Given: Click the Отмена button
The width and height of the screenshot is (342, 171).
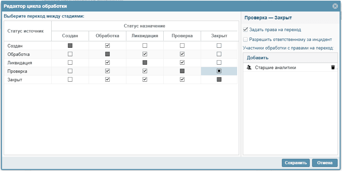Looking at the screenshot, I should click(x=324, y=163).
